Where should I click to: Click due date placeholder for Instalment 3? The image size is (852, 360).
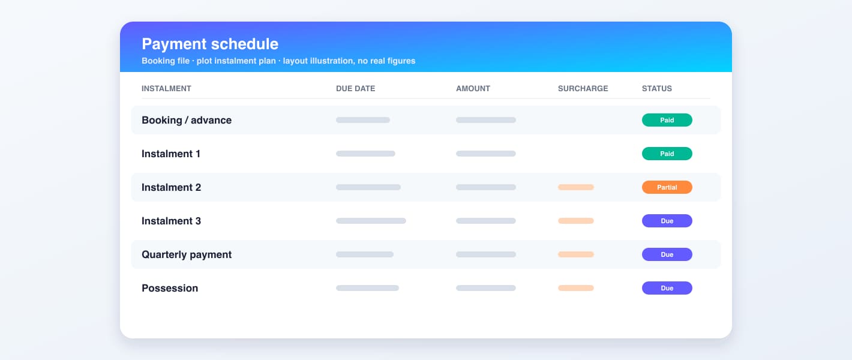click(x=371, y=221)
